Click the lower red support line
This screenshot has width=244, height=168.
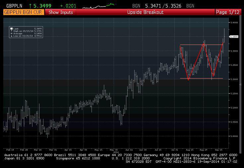pyautogui.click(x=199, y=78)
